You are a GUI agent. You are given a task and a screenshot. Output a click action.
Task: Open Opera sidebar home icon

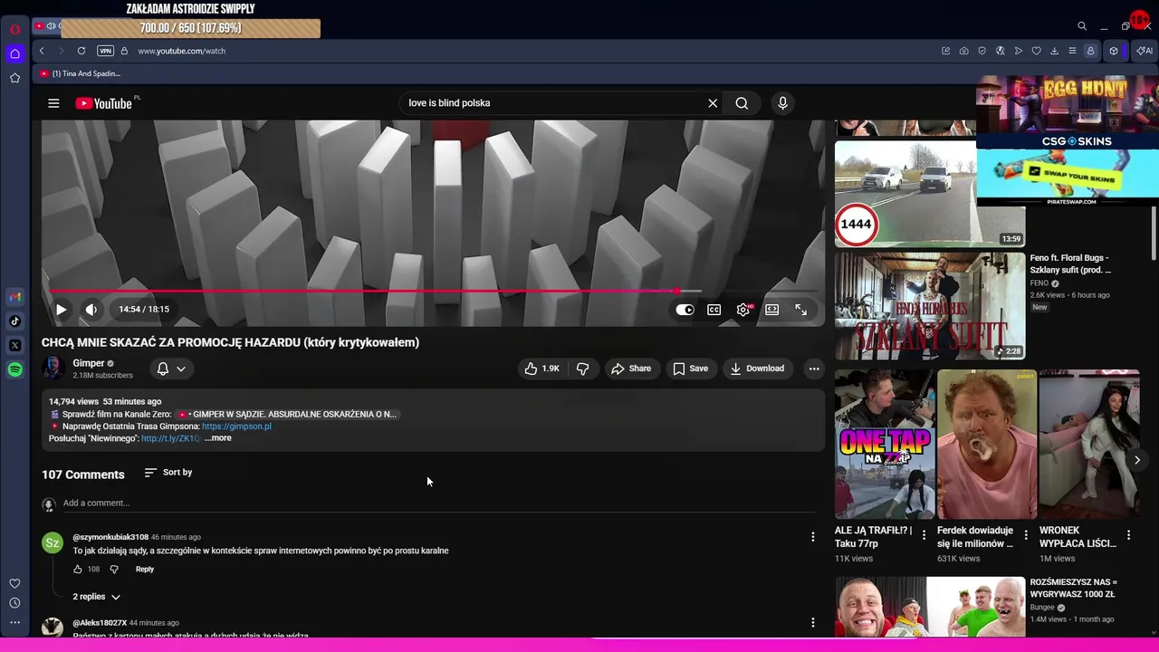pyautogui.click(x=14, y=54)
